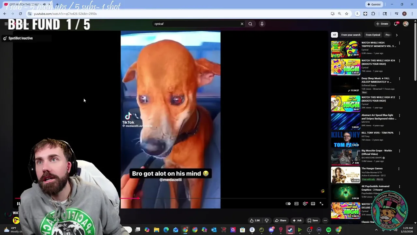This screenshot has width=417, height=235.
Task: Open options menu for Big Moochie Grape video
Action: pyautogui.click(x=399, y=151)
